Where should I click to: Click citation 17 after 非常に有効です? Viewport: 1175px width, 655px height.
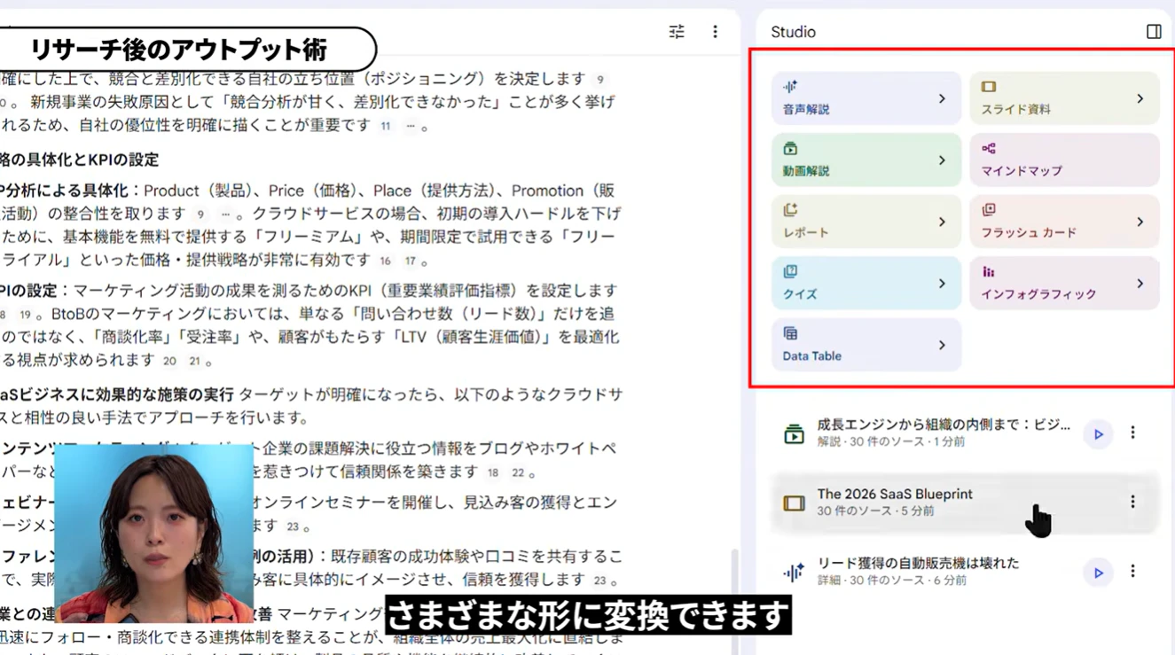[410, 261]
